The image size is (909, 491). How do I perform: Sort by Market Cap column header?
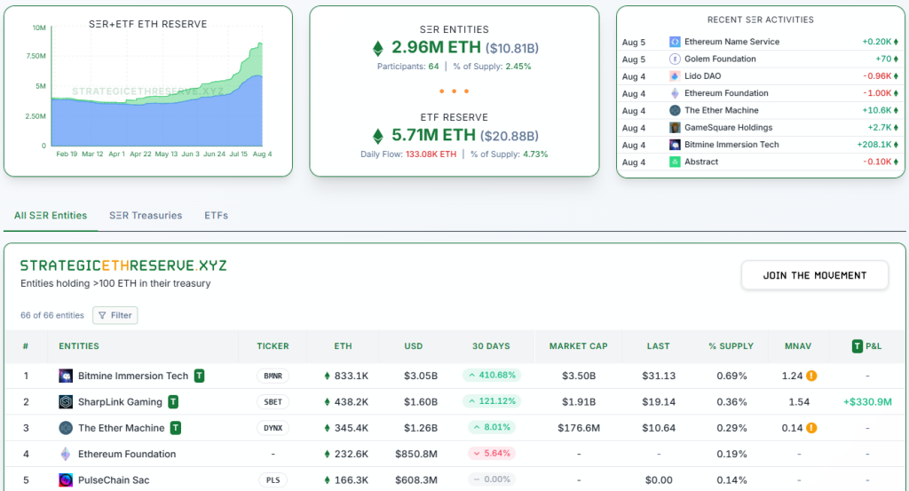tap(577, 346)
